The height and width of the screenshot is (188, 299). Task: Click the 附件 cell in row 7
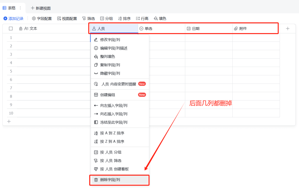click(256, 88)
